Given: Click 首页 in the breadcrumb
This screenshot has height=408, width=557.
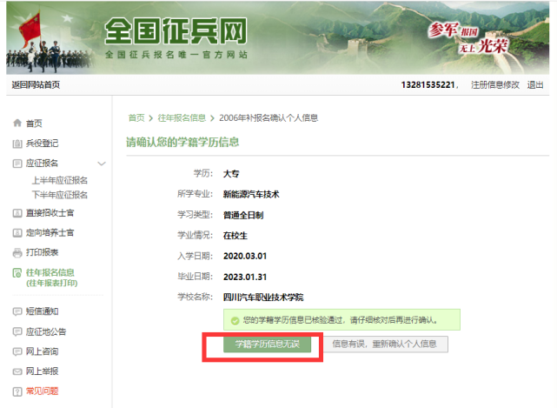Looking at the screenshot, I should click(x=136, y=117).
